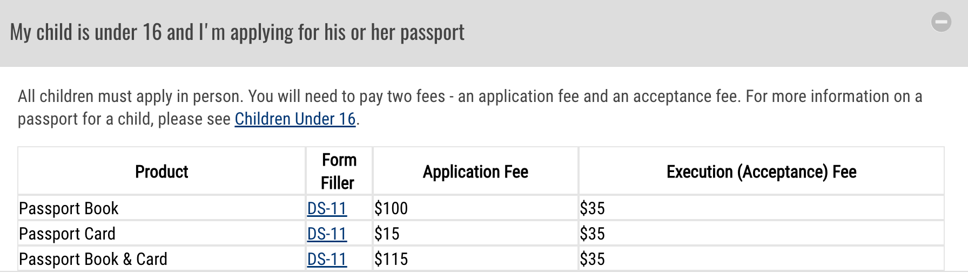Open DS-11 link in Passport Book & Card row
Viewport: 968px width, 273px height.
tap(327, 259)
